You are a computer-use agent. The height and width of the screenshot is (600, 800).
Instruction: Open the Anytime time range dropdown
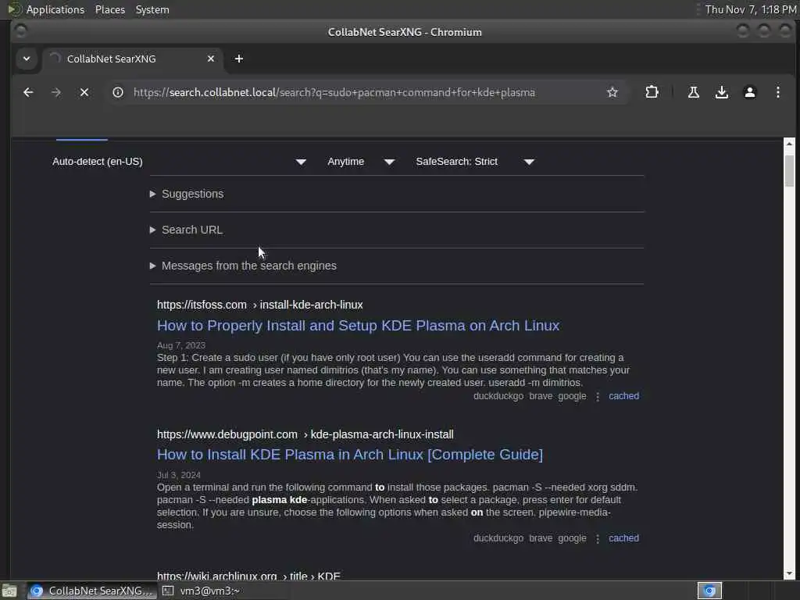(361, 162)
